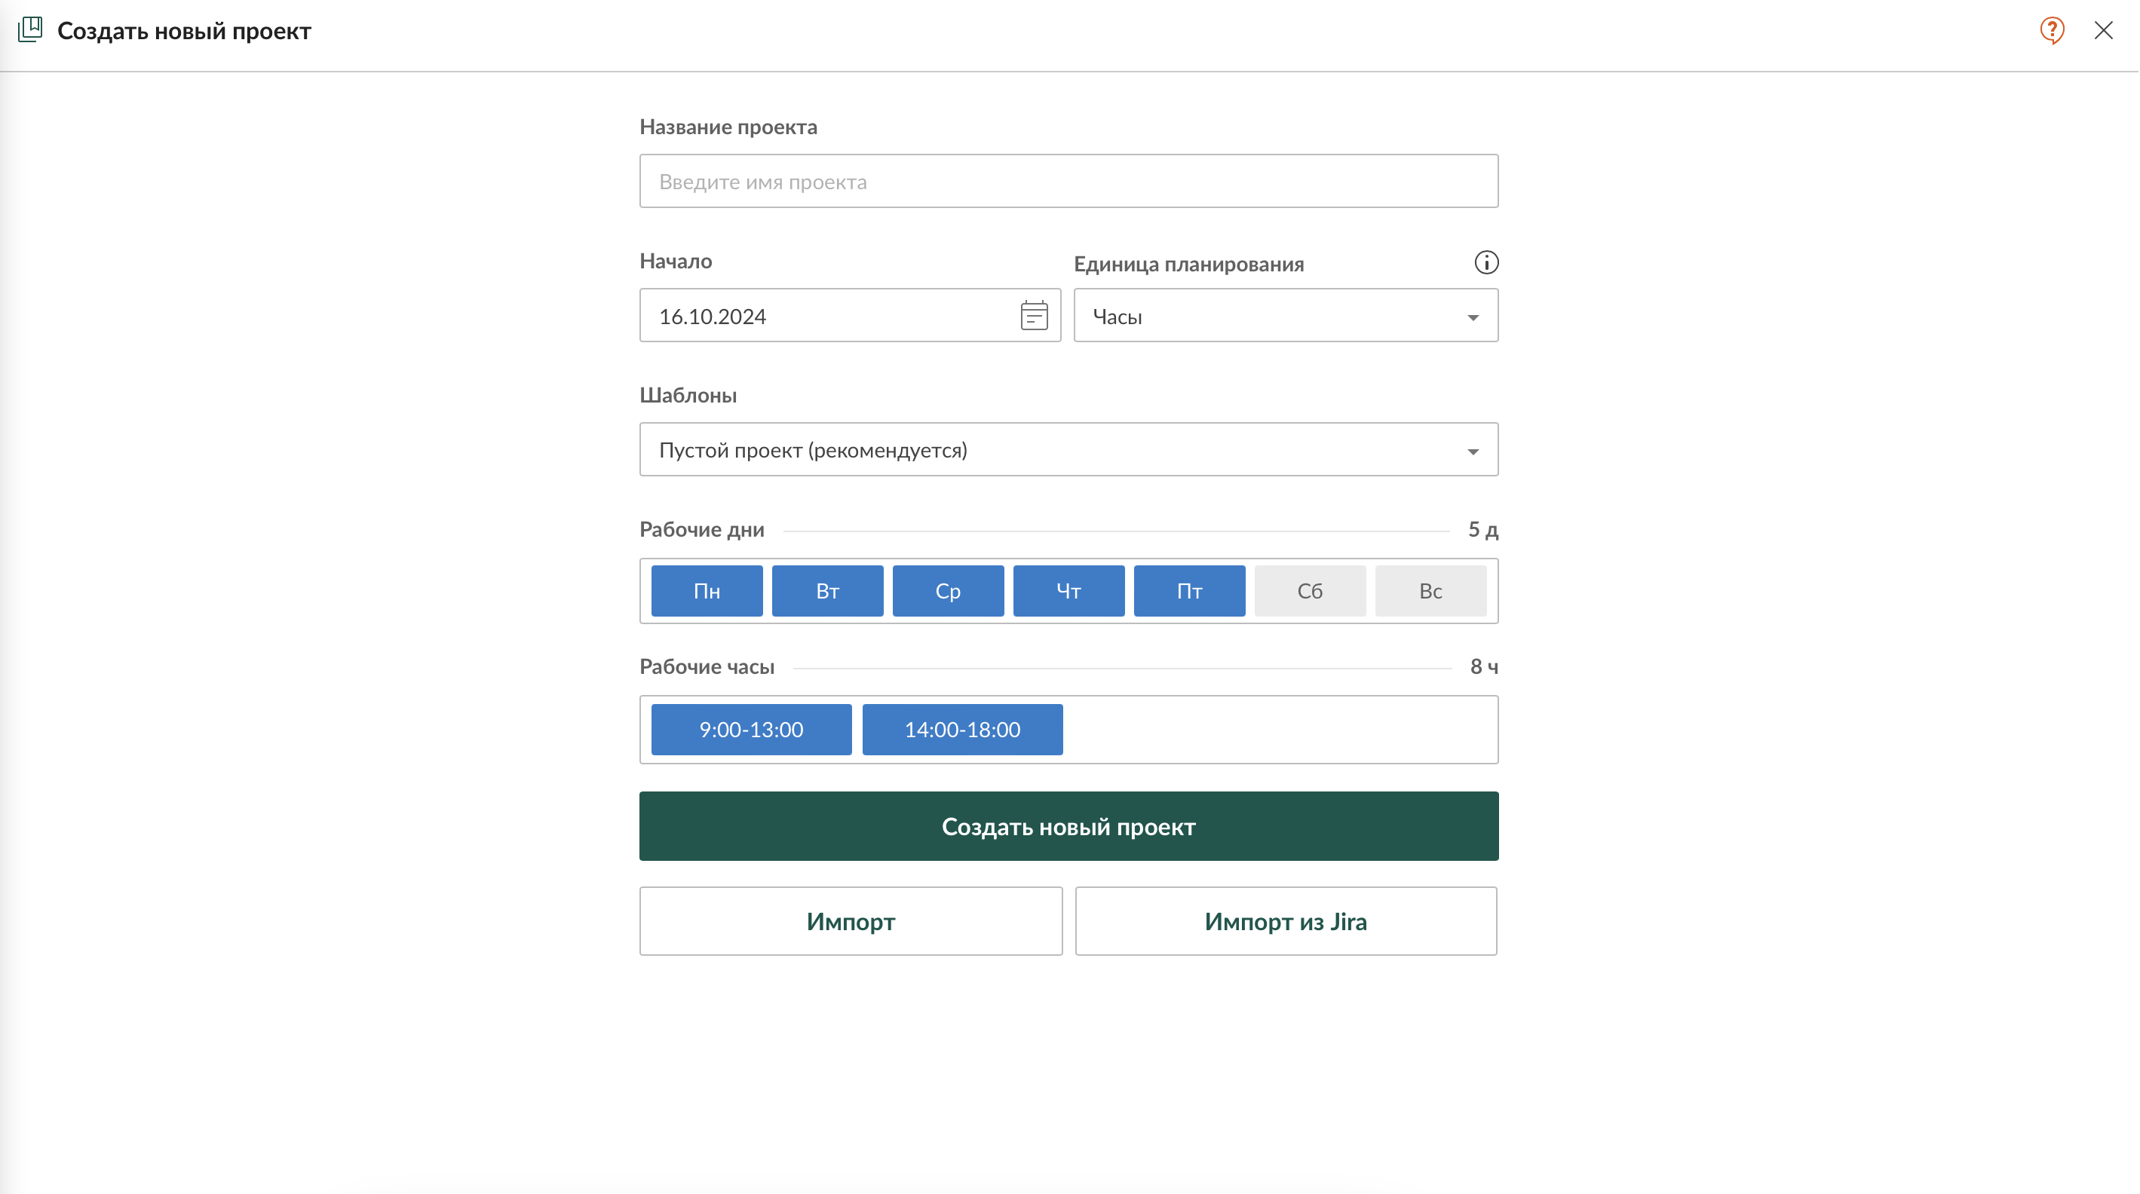Open calendar picker in Начало field
This screenshot has width=2140, height=1194.
pyautogui.click(x=1034, y=316)
